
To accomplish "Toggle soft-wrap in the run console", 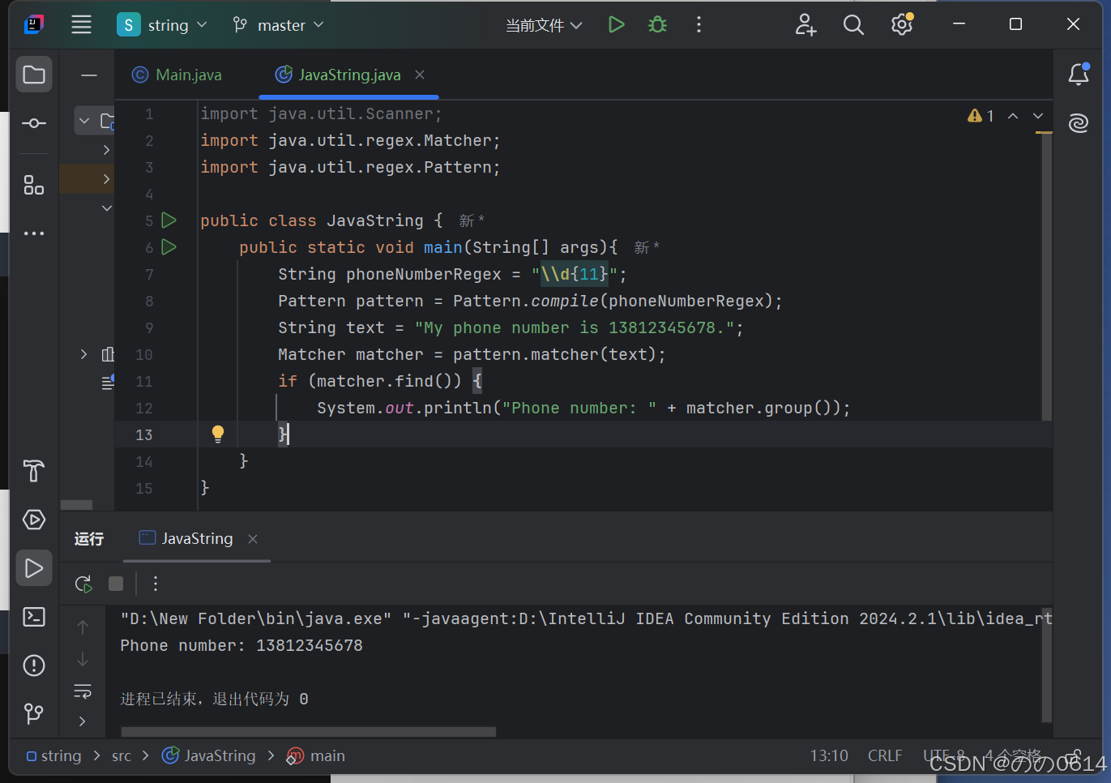I will pos(82,691).
